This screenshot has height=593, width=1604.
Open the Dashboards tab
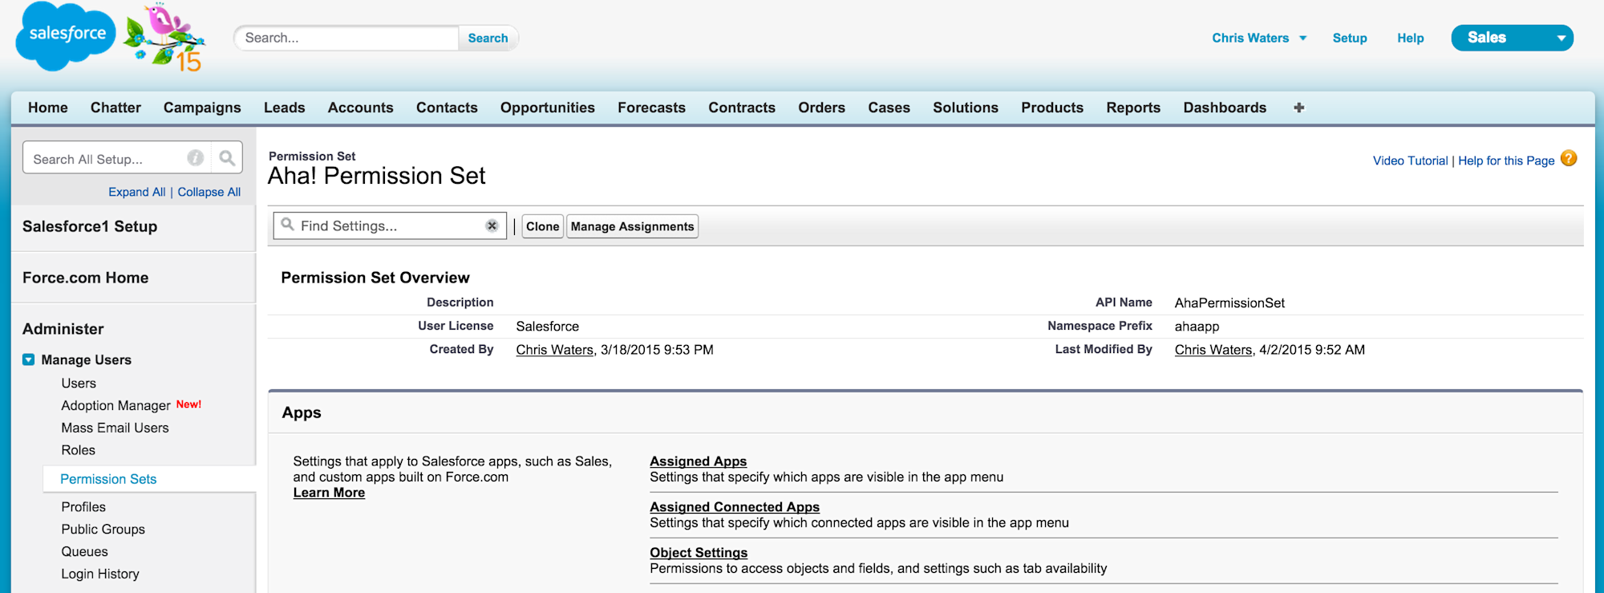pyautogui.click(x=1225, y=108)
